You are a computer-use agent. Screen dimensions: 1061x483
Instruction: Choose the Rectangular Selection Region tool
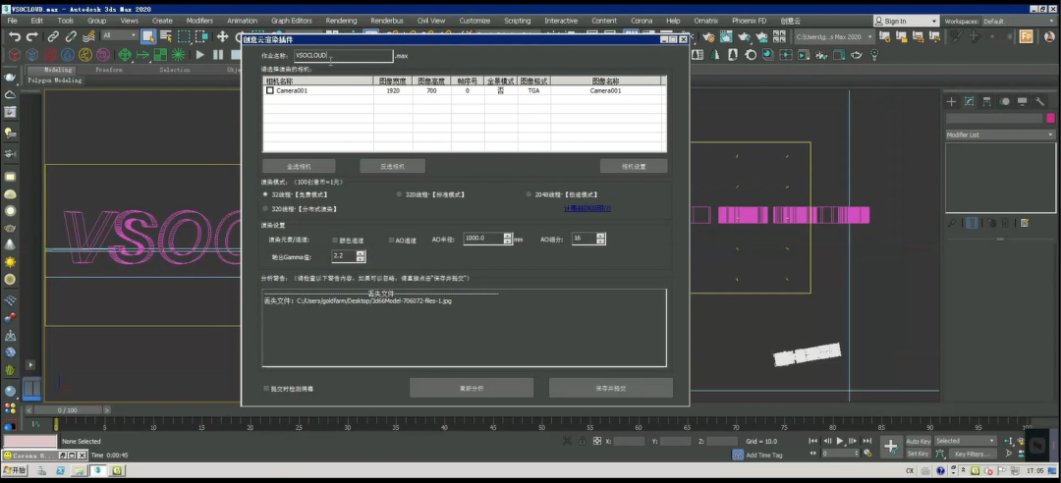click(x=184, y=36)
